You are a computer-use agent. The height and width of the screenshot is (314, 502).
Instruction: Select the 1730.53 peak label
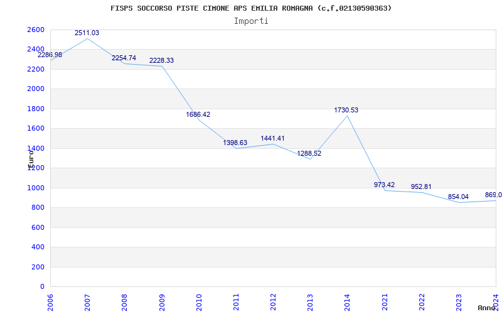(346, 111)
